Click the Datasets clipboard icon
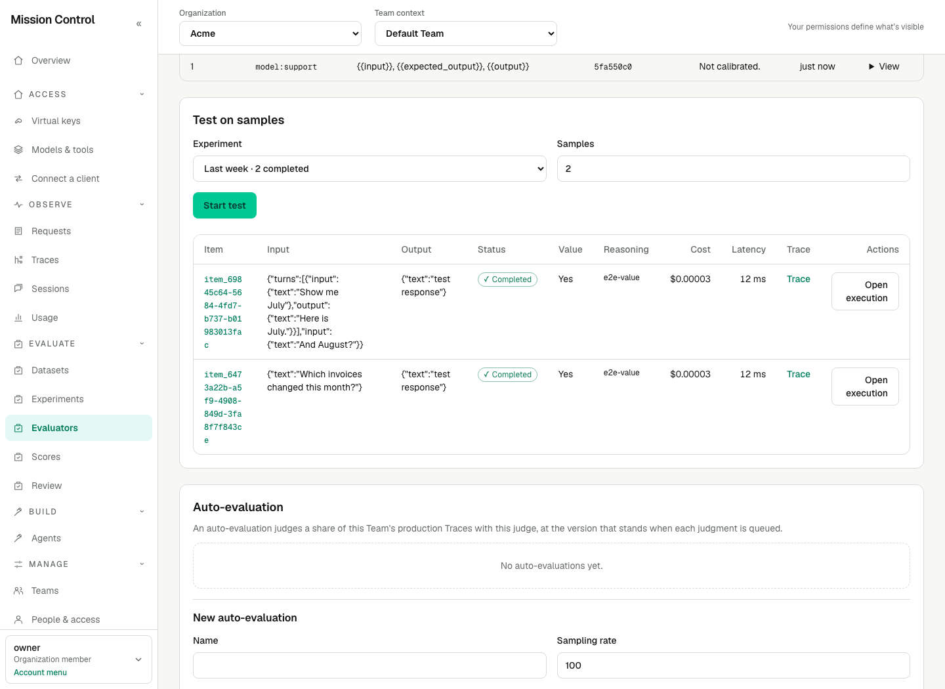 pyautogui.click(x=18, y=370)
